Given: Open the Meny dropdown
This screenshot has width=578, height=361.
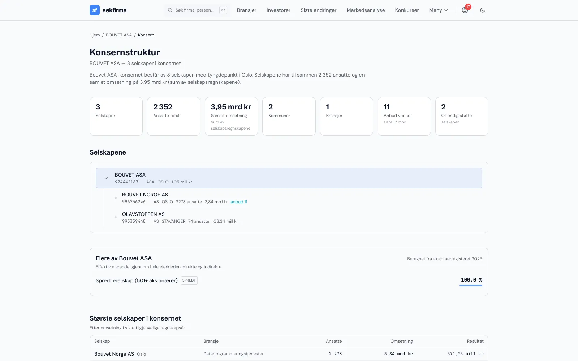Looking at the screenshot, I should tap(439, 10).
